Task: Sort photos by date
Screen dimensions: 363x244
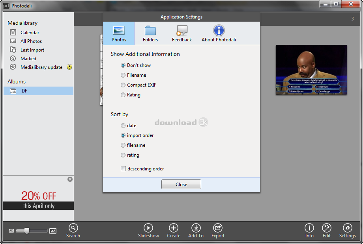Action: coord(129,126)
